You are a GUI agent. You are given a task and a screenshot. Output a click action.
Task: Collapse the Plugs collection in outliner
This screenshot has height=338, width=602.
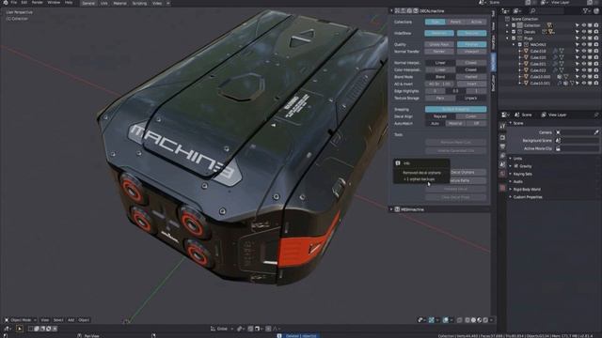tap(507, 38)
